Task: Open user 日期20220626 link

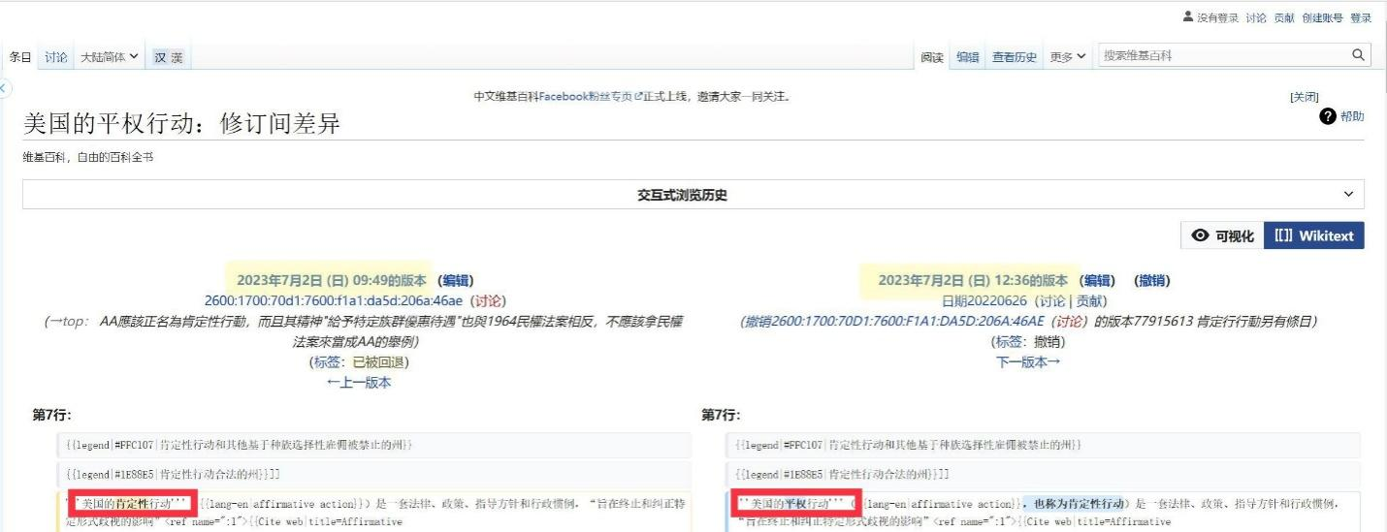Action: pyautogui.click(x=984, y=301)
